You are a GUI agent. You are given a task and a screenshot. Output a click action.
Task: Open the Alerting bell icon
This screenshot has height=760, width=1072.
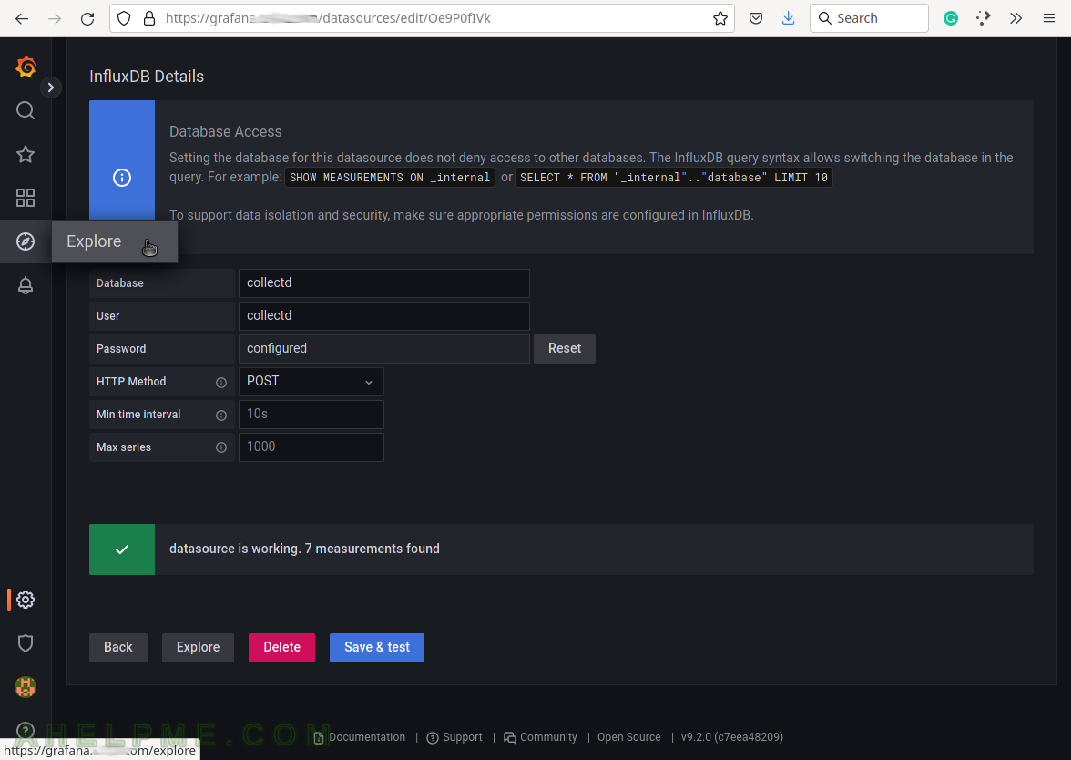click(26, 285)
